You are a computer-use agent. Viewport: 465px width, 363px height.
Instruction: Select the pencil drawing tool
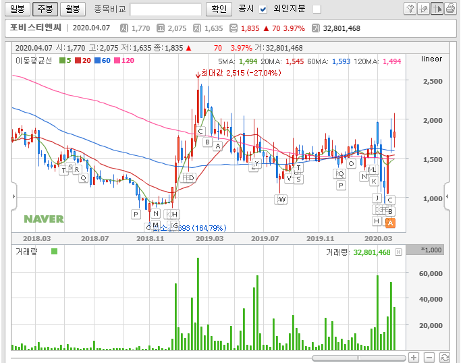coord(423,9)
